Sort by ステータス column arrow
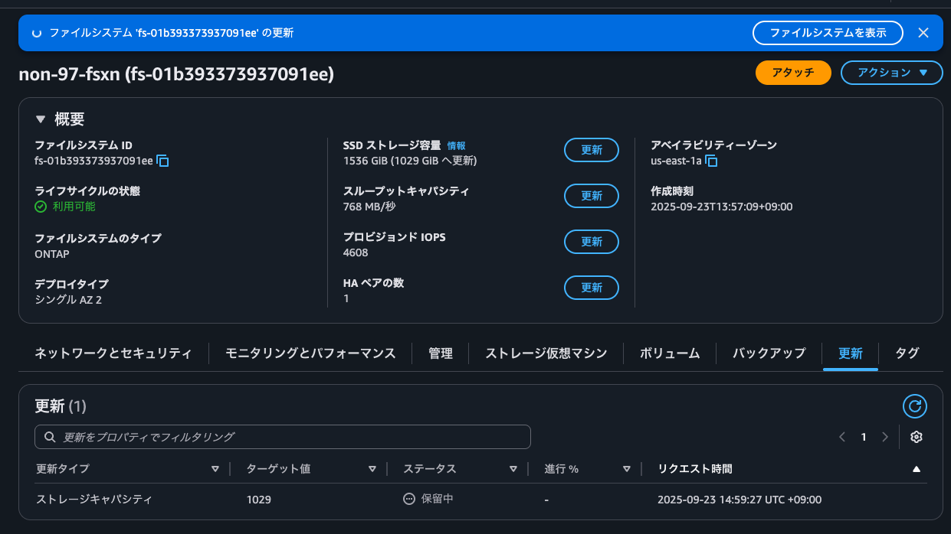Viewport: 951px width, 534px height. [x=513, y=469]
